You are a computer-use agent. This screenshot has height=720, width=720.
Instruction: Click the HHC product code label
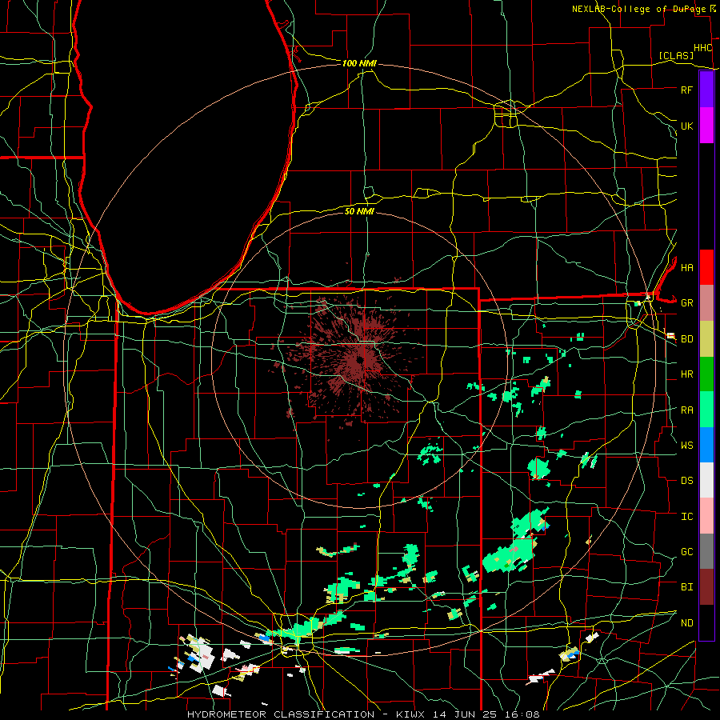coord(702,48)
